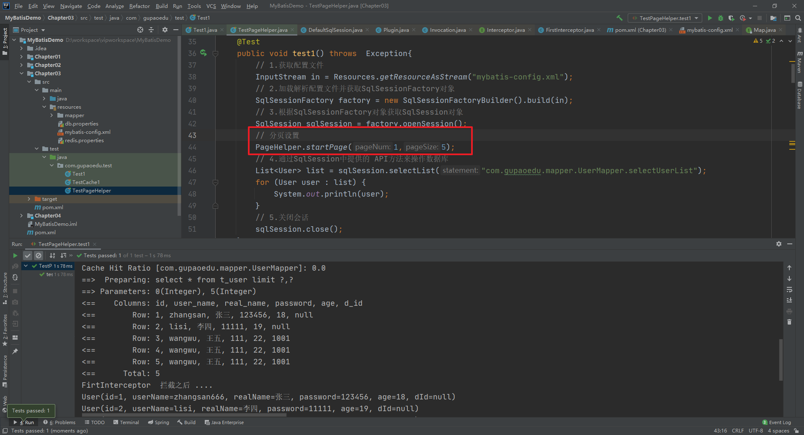804x435 pixels.
Task: Clear console with trash icon
Action: coord(789,322)
